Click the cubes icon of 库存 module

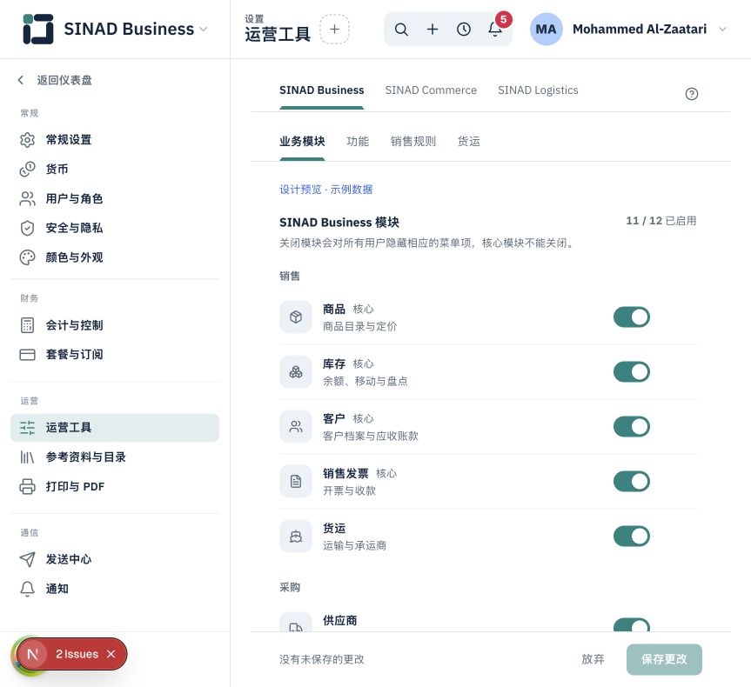[296, 372]
